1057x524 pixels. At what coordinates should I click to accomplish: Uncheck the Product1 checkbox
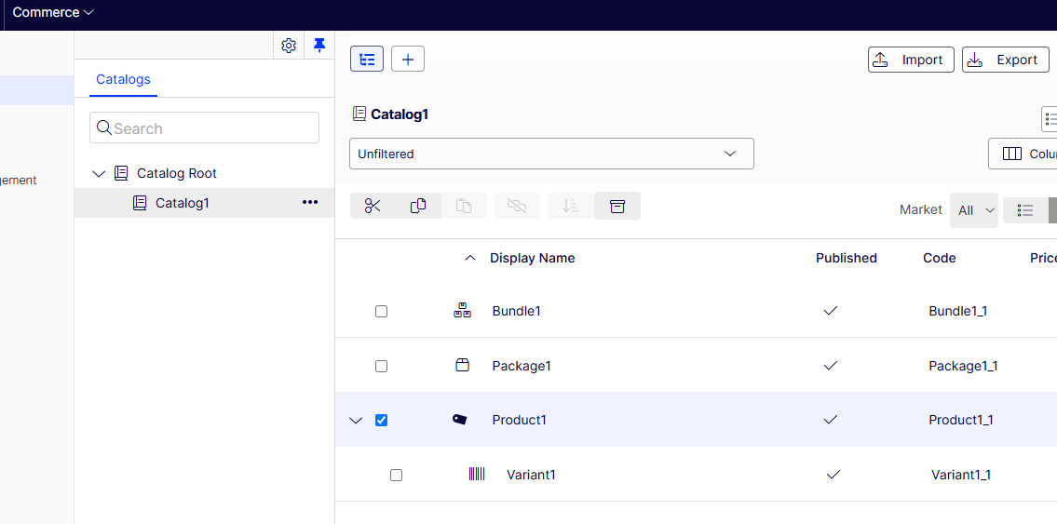tap(381, 421)
